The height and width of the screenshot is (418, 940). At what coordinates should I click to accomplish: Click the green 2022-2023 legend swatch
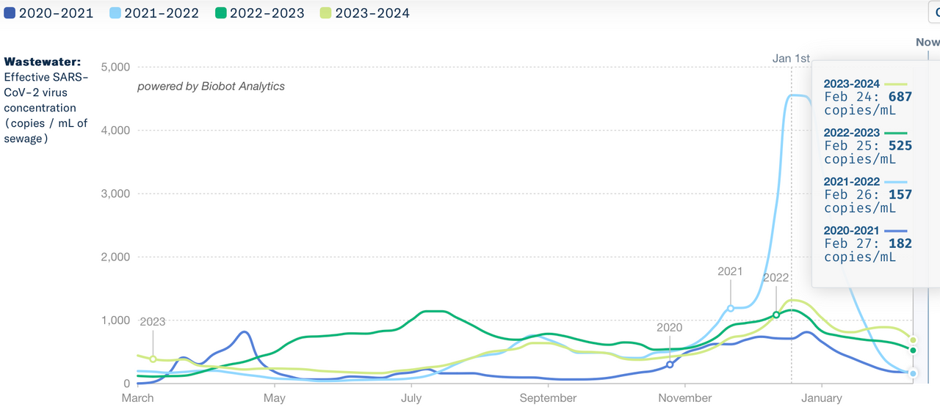pos(220,13)
